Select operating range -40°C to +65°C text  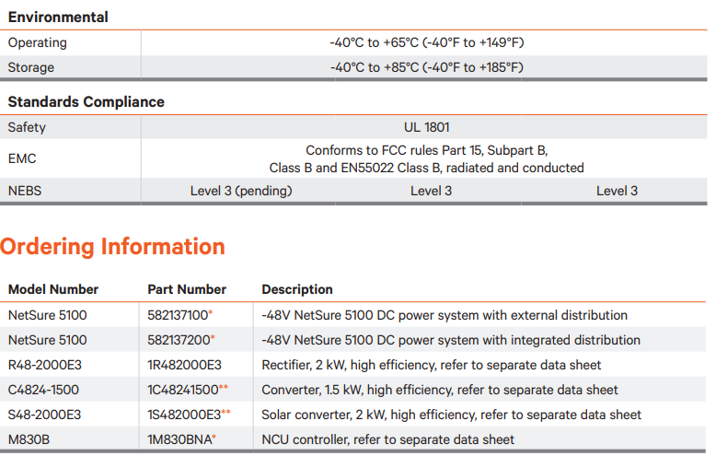coord(426,42)
